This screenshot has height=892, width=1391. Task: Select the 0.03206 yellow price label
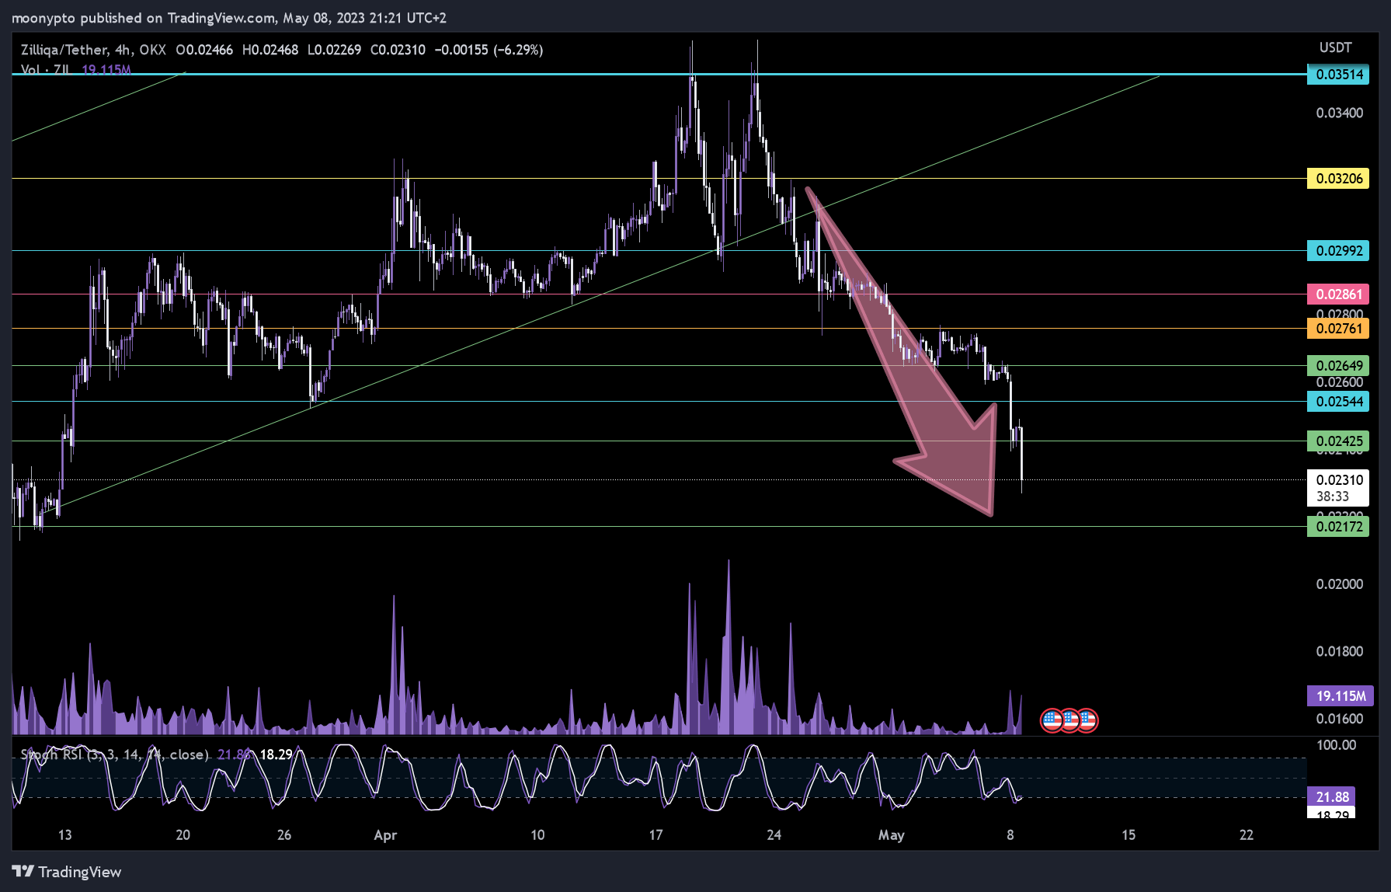tap(1338, 179)
